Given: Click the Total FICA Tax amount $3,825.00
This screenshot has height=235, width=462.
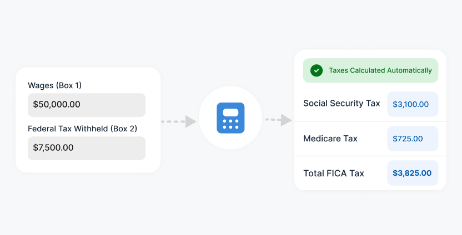Looking at the screenshot, I should point(413,173).
